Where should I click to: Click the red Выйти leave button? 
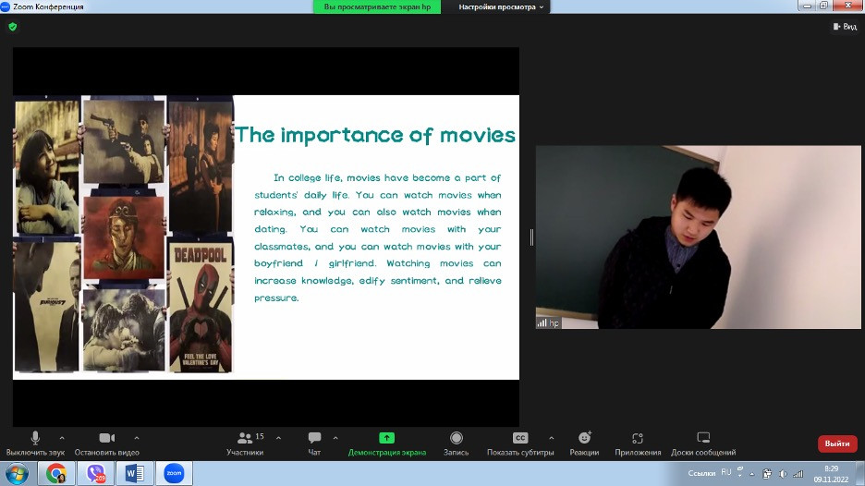(x=837, y=444)
